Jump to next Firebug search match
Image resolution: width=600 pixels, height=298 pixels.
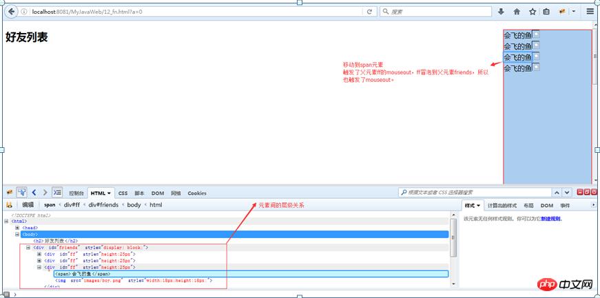point(566,193)
